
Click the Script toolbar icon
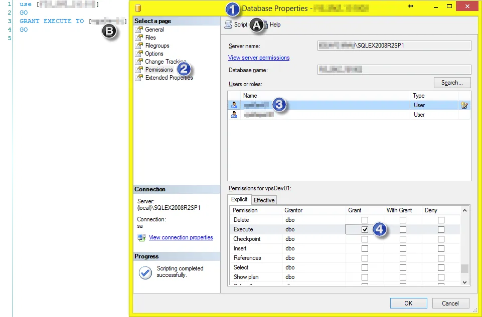[x=228, y=24]
